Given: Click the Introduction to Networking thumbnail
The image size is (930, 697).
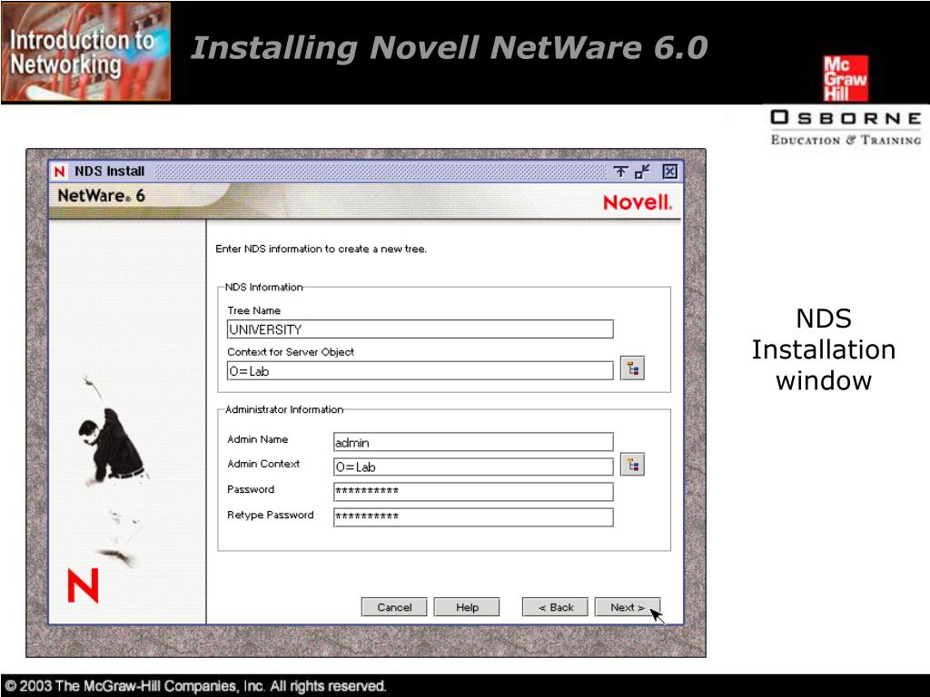Looking at the screenshot, I should tap(86, 52).
